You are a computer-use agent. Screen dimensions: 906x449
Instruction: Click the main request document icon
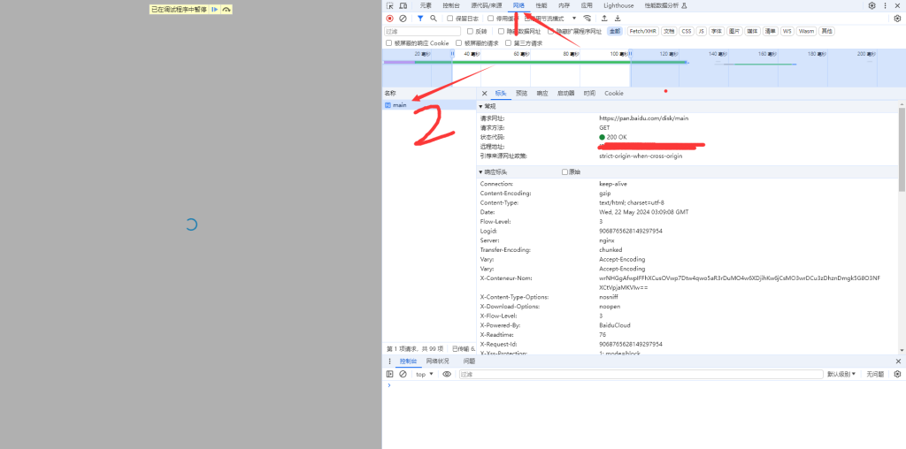388,105
